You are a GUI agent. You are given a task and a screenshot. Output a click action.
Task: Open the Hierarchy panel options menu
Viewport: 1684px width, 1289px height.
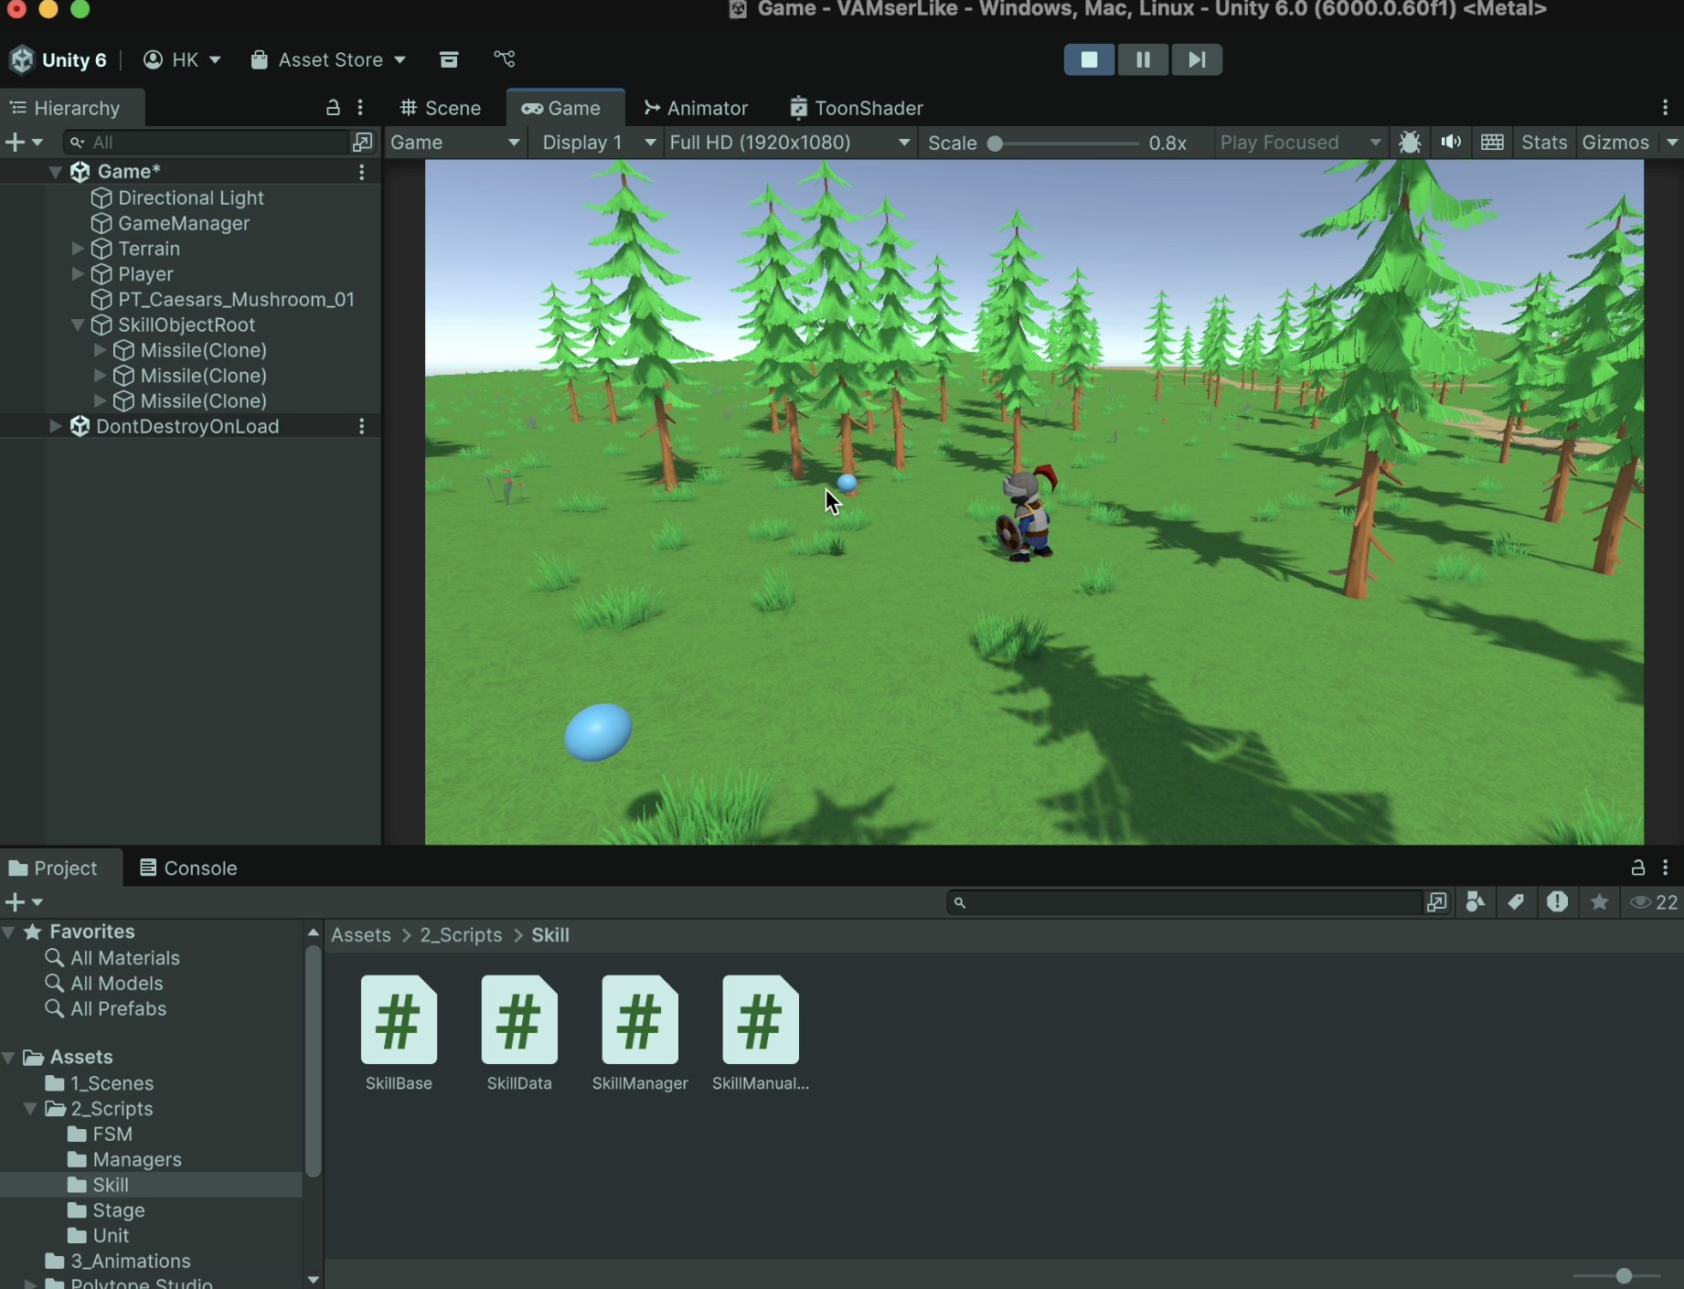360,108
